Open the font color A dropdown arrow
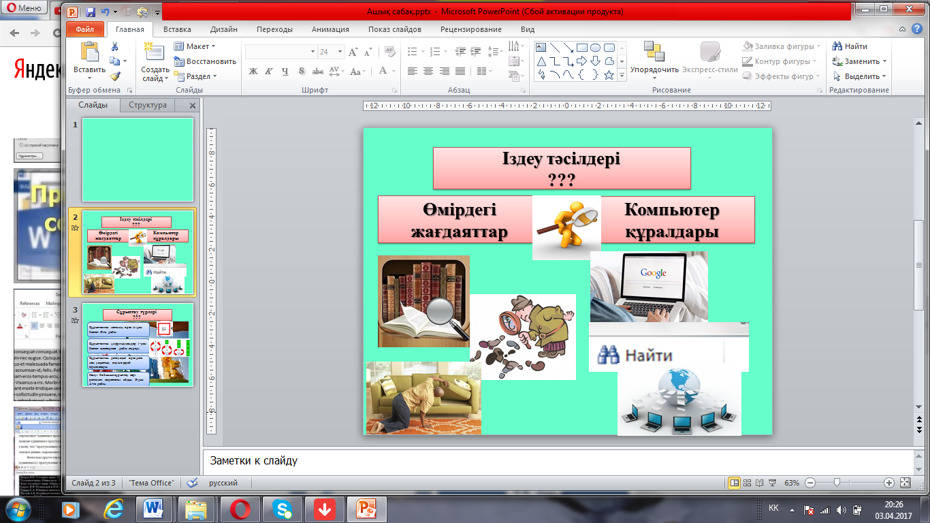This screenshot has width=930, height=523. [x=394, y=71]
